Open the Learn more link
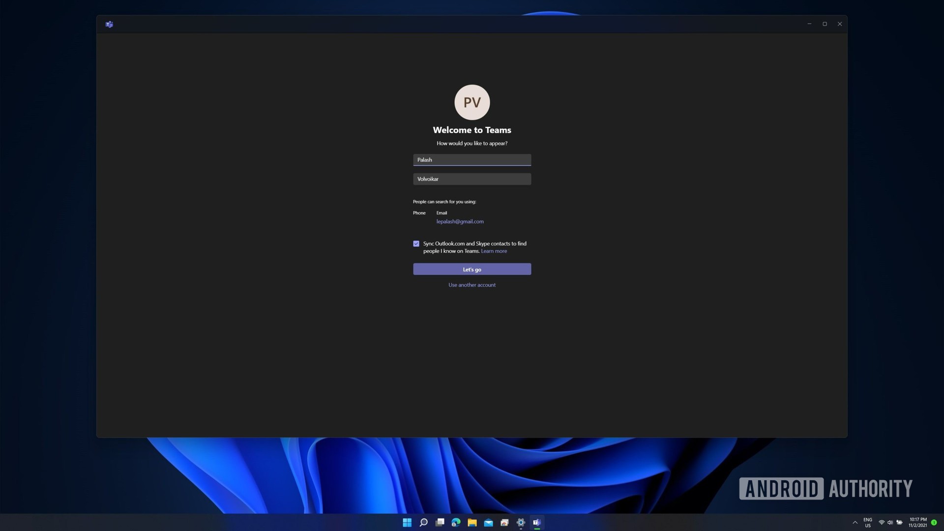Screen dimensions: 944x531 [494, 251]
